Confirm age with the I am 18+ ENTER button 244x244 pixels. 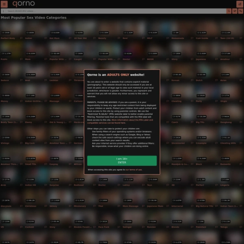click(122, 161)
